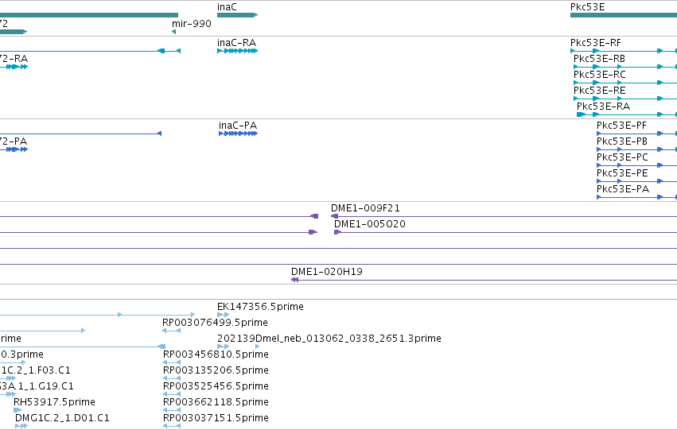Image resolution: width=677 pixels, height=430 pixels.
Task: Select the RP003456810.5prime EST
Action: [x=171, y=362]
